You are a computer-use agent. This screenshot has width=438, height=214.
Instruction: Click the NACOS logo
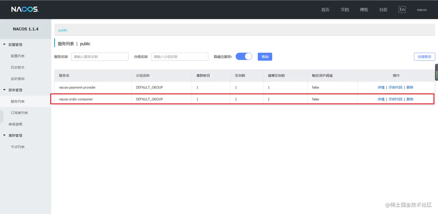pos(25,10)
